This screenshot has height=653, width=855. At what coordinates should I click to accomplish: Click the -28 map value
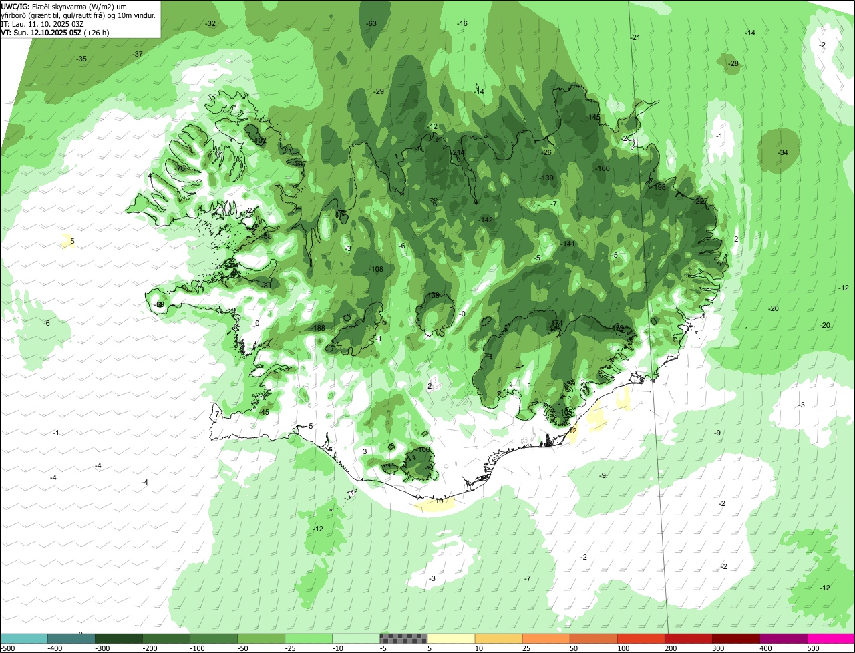click(733, 63)
